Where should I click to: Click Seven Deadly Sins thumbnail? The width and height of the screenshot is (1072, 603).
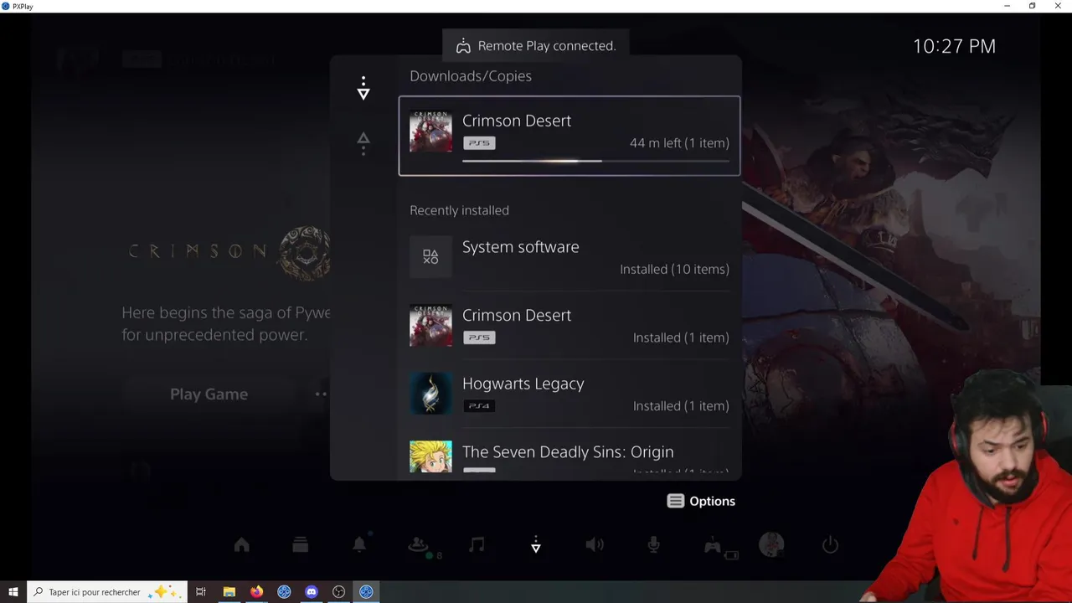tap(430, 456)
